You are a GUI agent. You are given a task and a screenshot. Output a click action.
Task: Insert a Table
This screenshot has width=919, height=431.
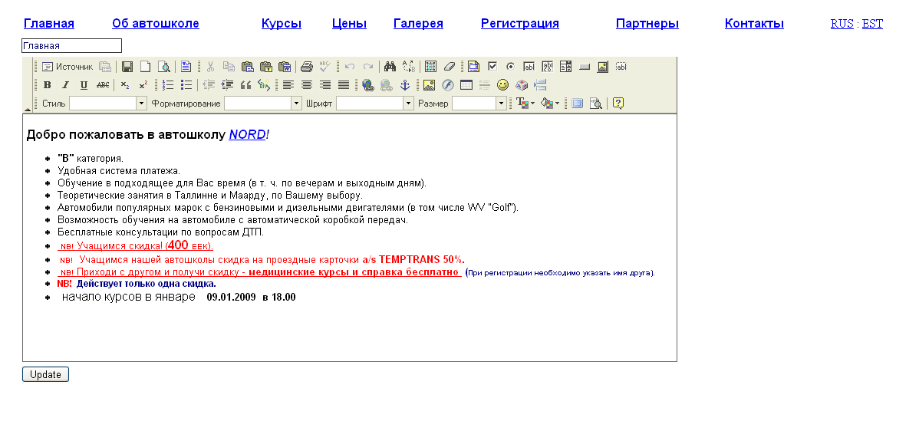(466, 85)
